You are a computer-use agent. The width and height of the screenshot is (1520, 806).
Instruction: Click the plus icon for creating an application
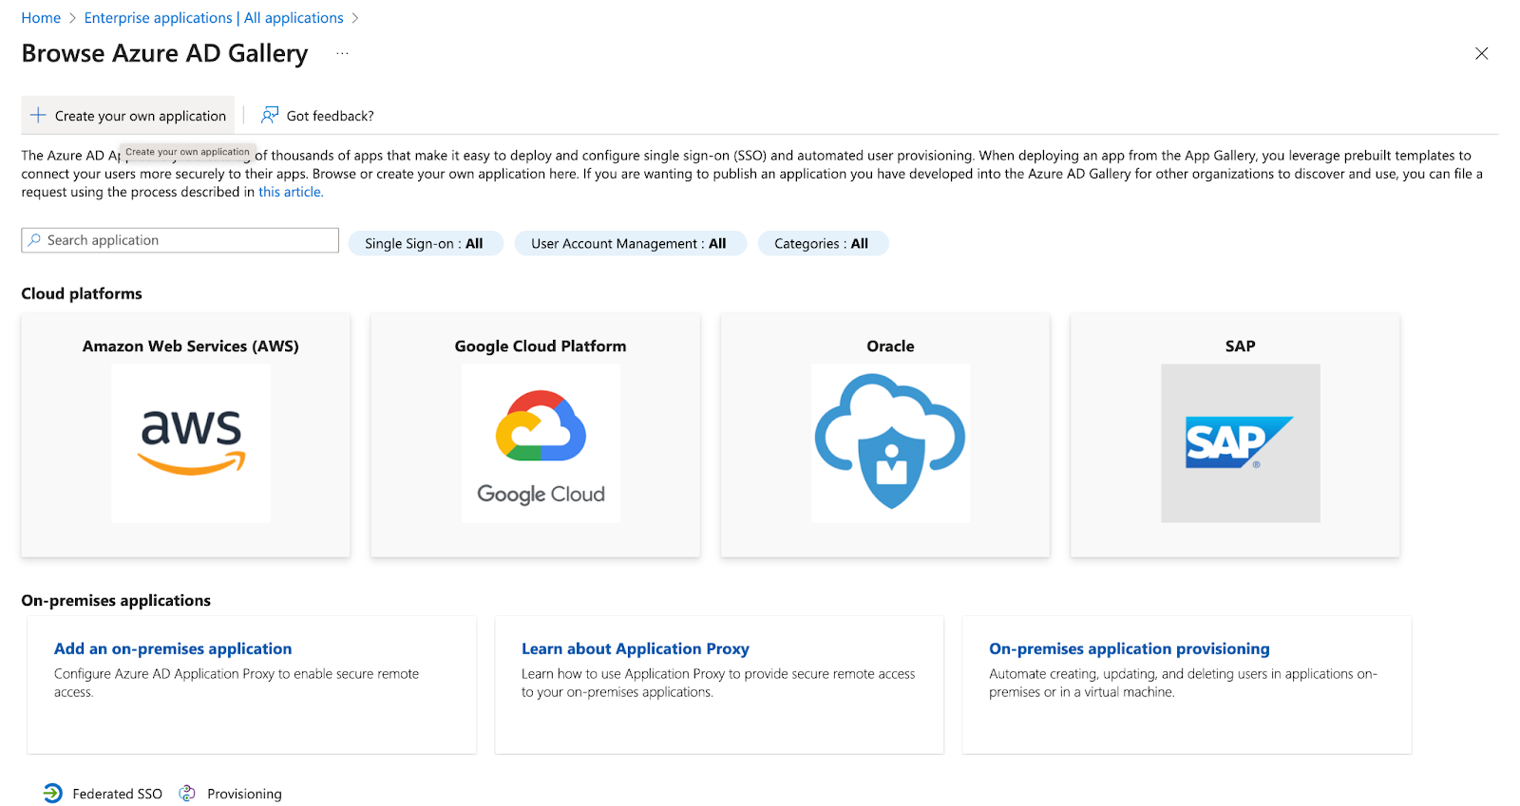[x=38, y=115]
